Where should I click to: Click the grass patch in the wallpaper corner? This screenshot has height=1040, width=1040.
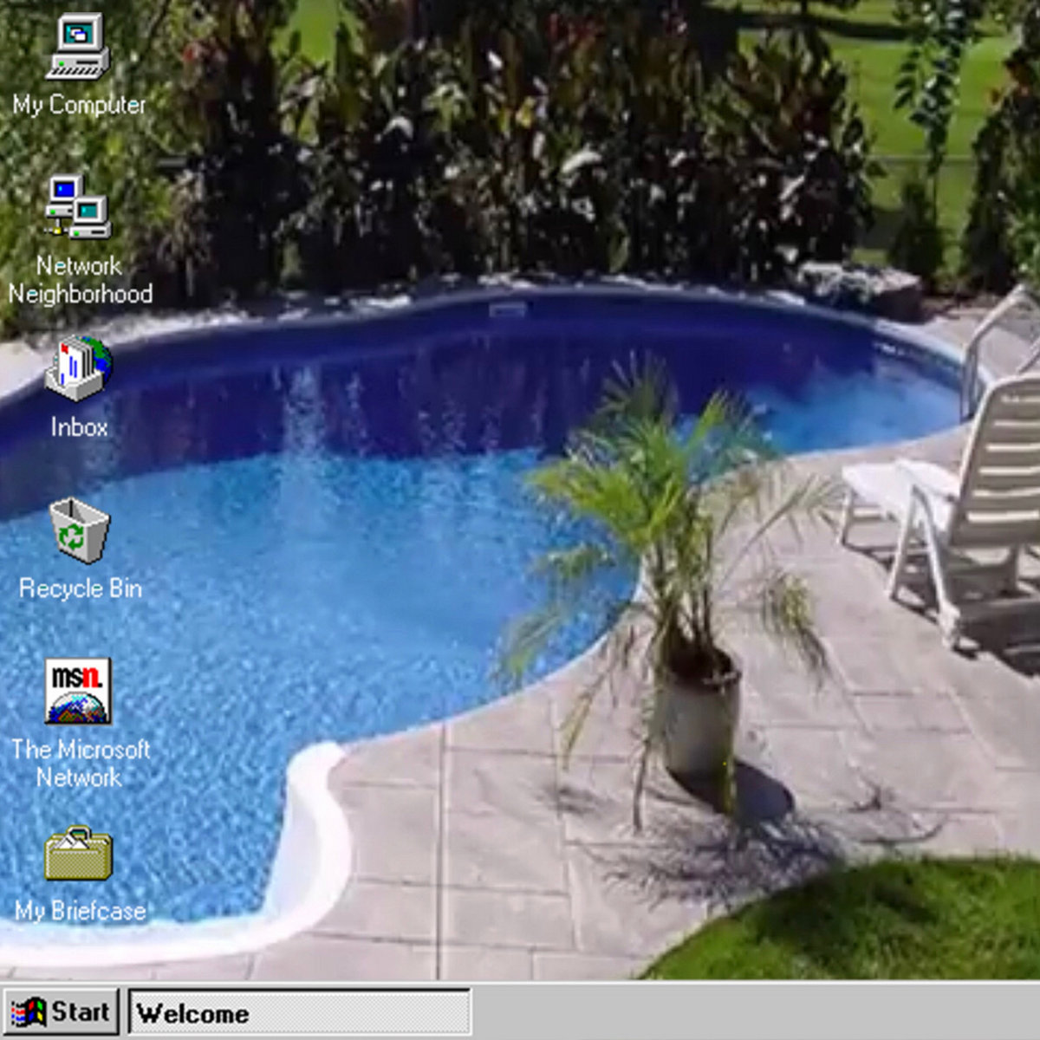click(867, 927)
